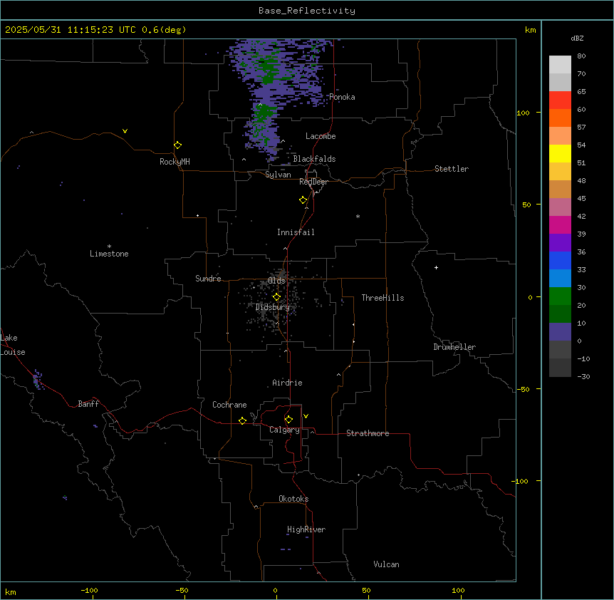Viewport: 614px width, 600px height.
Task: Click the 80 value on the dBZ legend
Action: (x=581, y=56)
